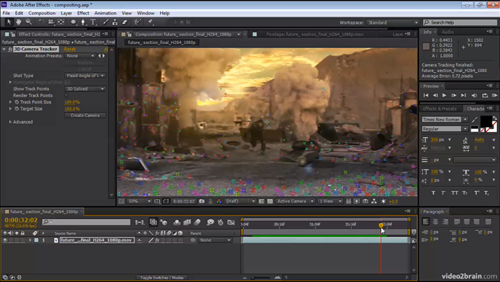
Task: Toggle Track Point Size stopwatch
Action: coord(16,102)
